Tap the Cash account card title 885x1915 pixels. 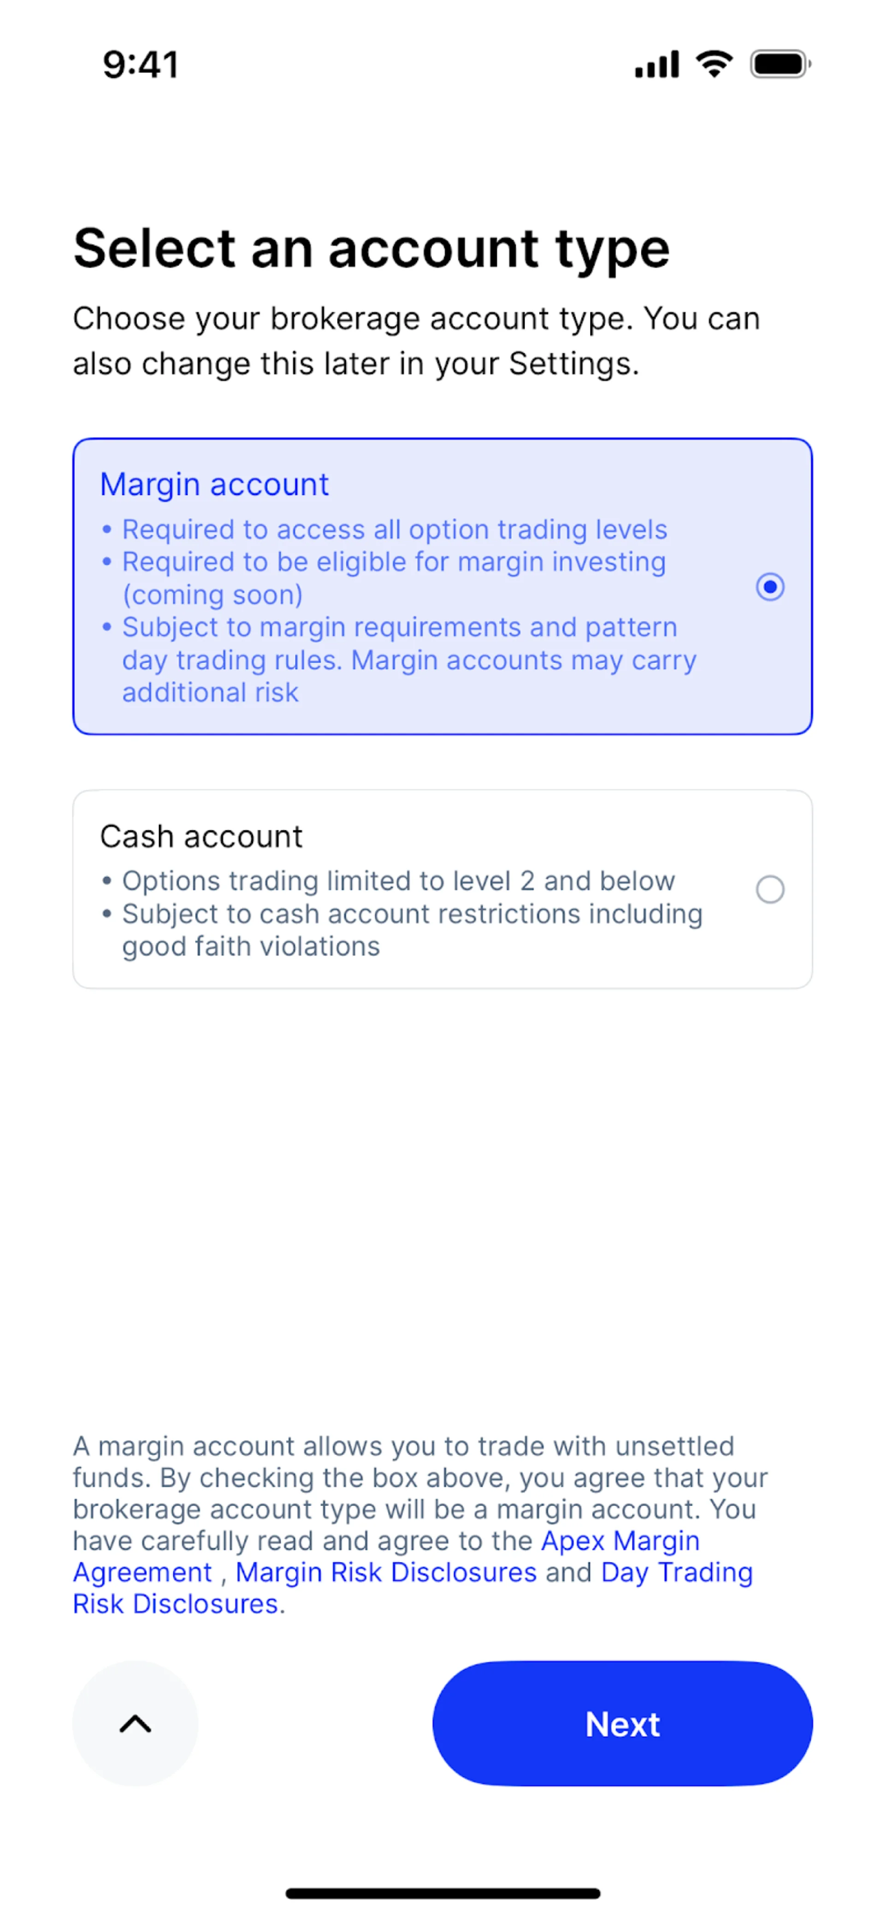click(201, 836)
